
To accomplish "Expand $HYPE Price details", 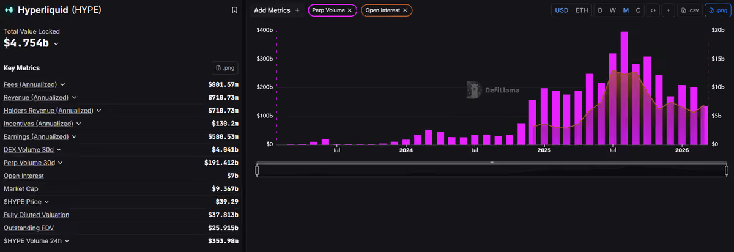I will 46,202.
